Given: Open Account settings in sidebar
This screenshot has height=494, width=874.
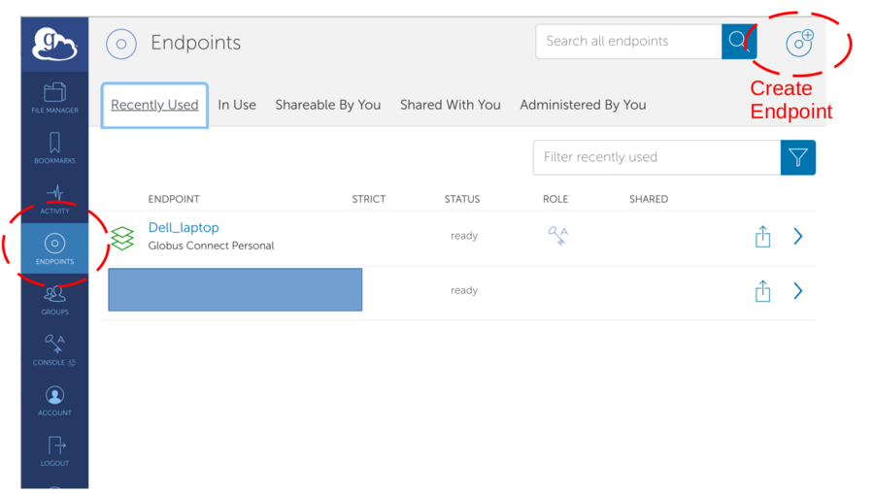Looking at the screenshot, I should pyautogui.click(x=54, y=400).
